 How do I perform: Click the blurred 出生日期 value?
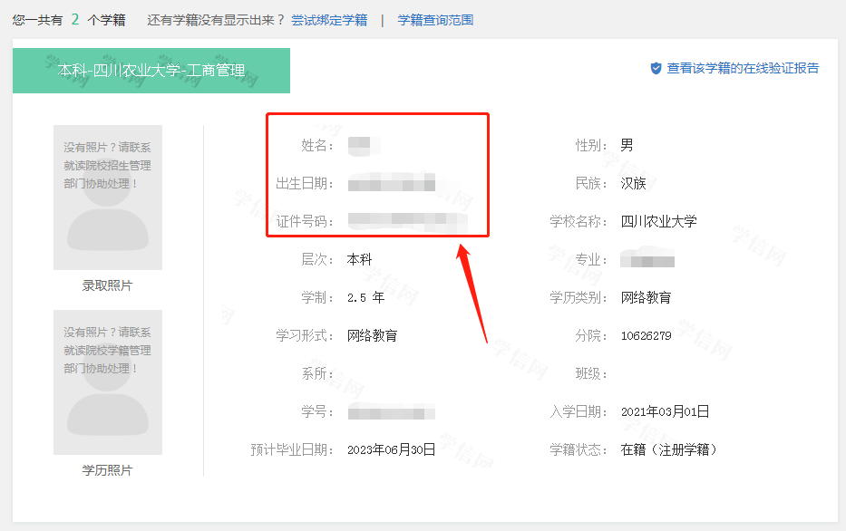[x=392, y=184]
